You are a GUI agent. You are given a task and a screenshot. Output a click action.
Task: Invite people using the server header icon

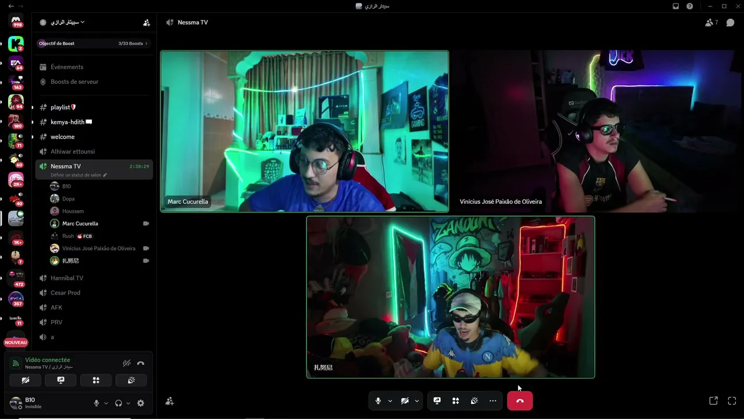[146, 23]
